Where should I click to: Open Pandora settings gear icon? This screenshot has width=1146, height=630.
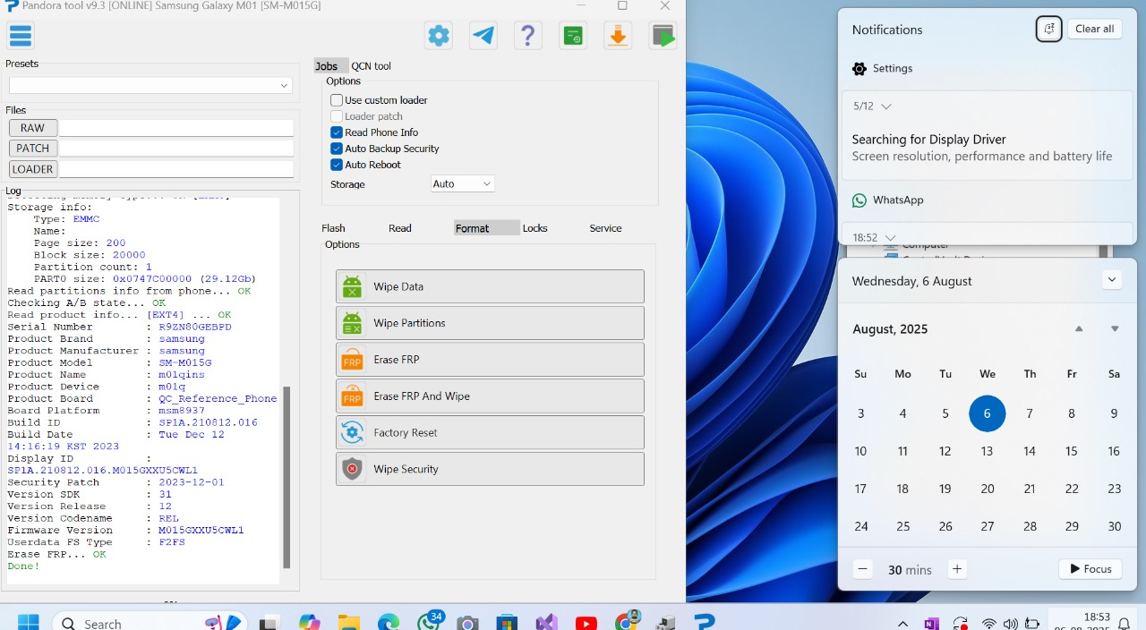pyautogui.click(x=439, y=36)
